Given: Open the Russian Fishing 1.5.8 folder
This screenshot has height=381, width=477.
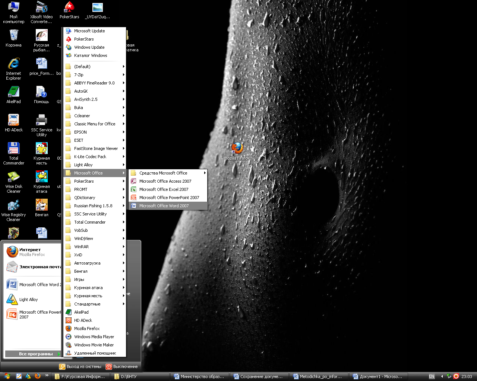Looking at the screenshot, I should [95, 206].
